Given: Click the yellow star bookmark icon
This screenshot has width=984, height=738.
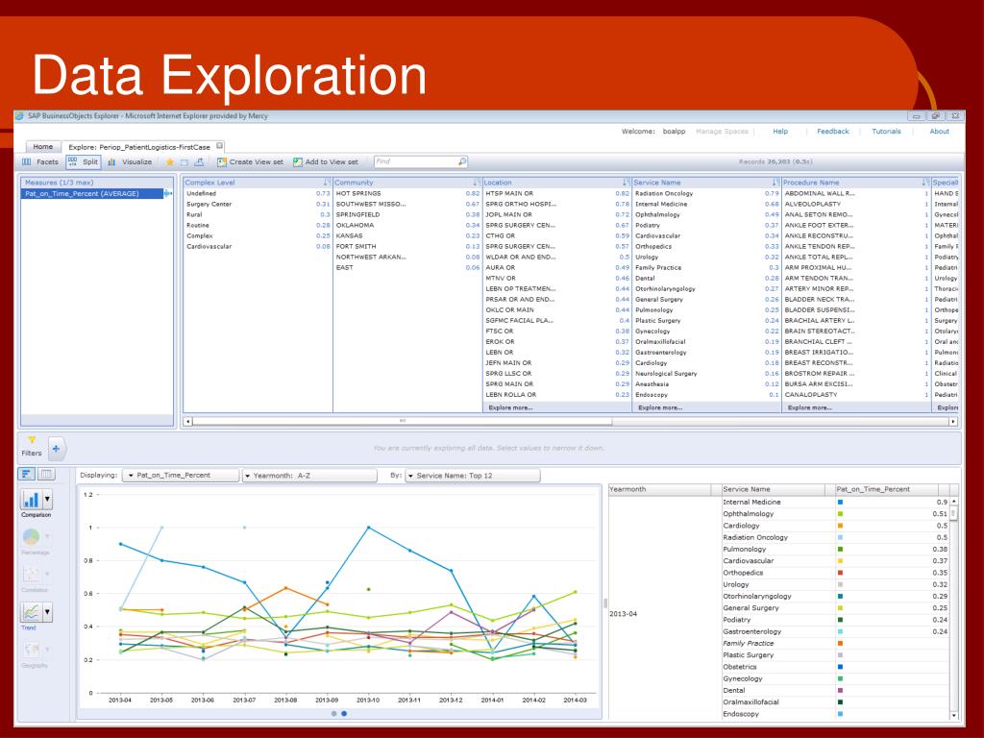Looking at the screenshot, I should tap(169, 161).
